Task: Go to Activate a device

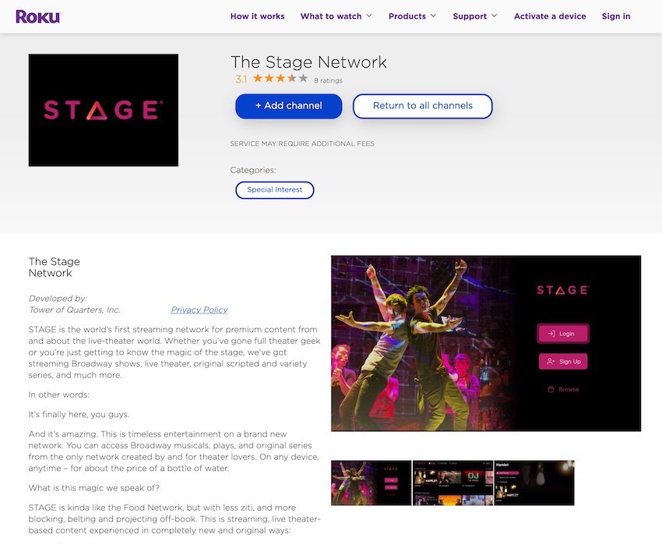Action: (x=550, y=16)
